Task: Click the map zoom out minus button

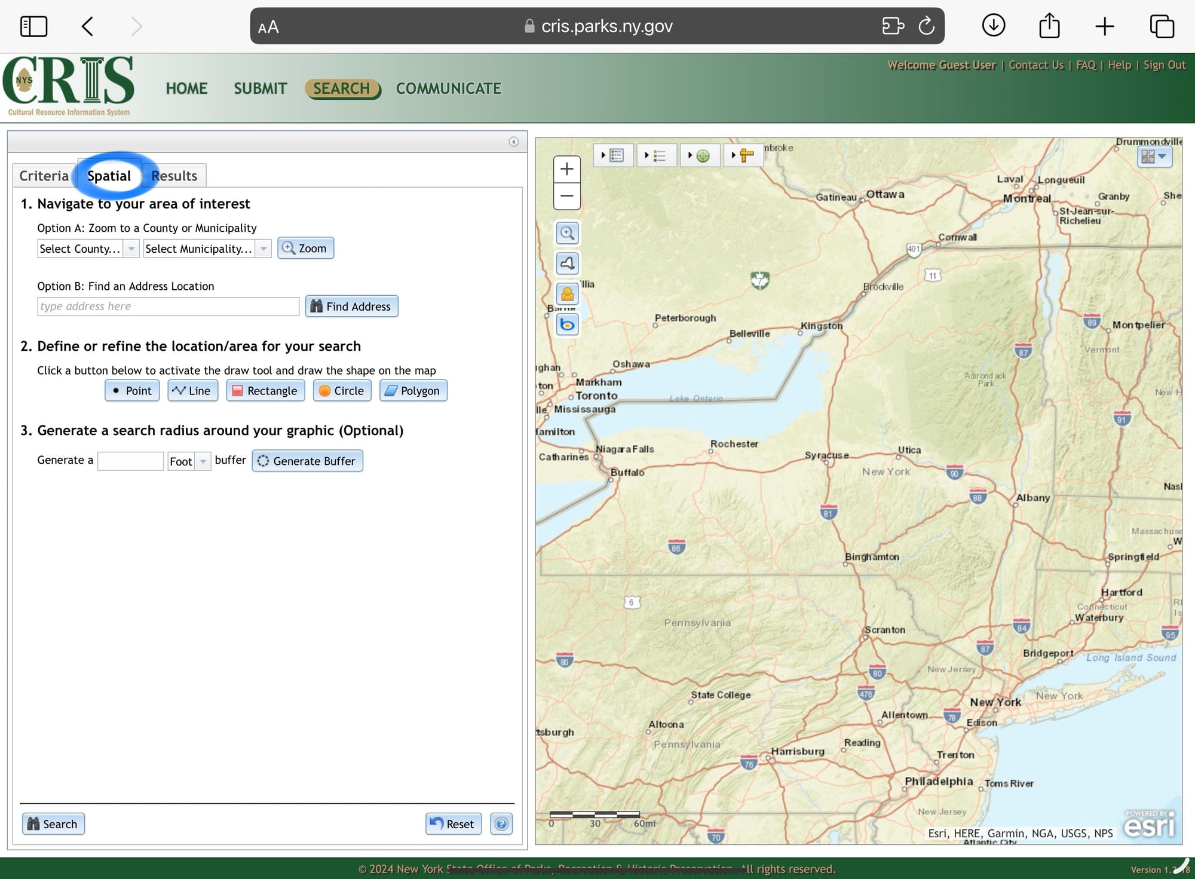Action: [566, 196]
